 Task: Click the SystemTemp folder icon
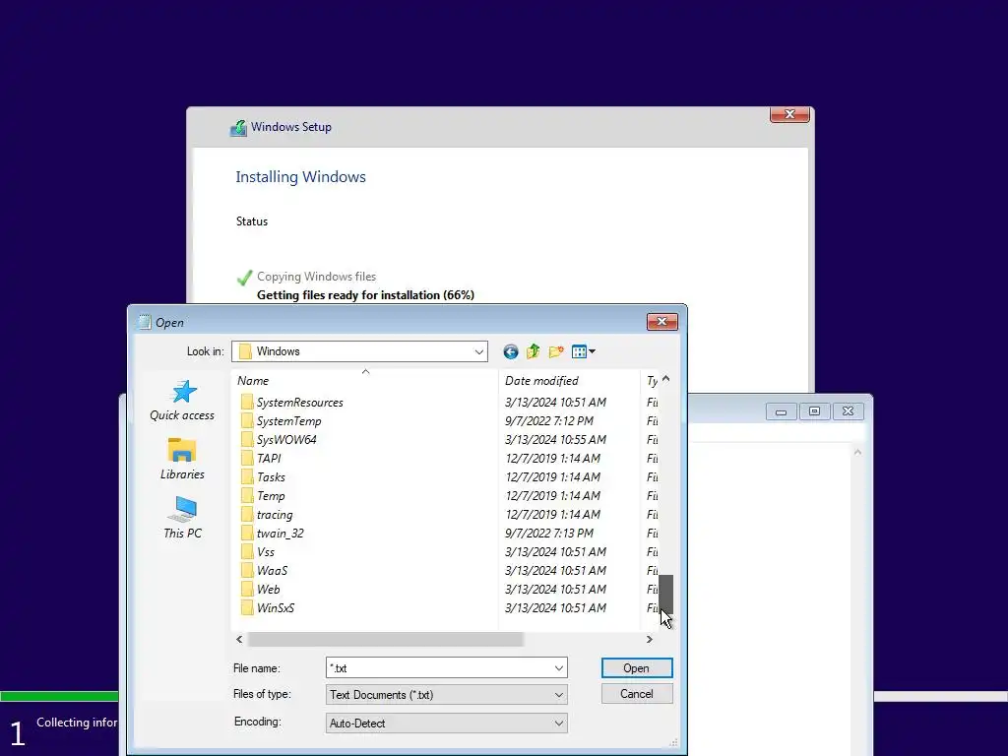tap(247, 421)
